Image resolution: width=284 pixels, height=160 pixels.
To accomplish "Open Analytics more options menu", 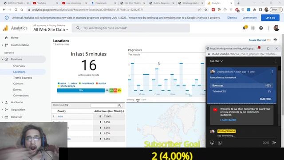I will coord(268,28).
